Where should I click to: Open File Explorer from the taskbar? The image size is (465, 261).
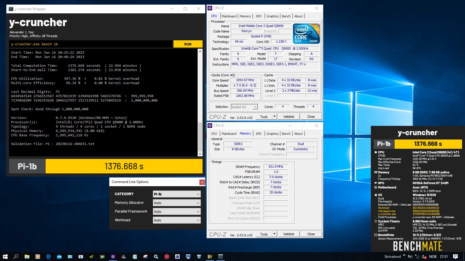27,257
